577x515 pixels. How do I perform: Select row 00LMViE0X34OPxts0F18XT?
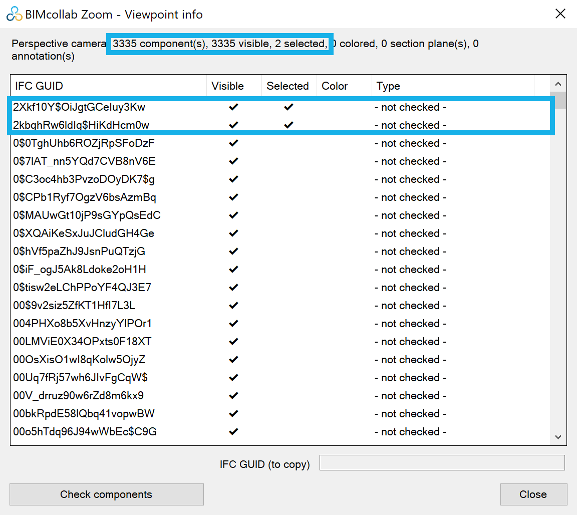pyautogui.click(x=280, y=342)
